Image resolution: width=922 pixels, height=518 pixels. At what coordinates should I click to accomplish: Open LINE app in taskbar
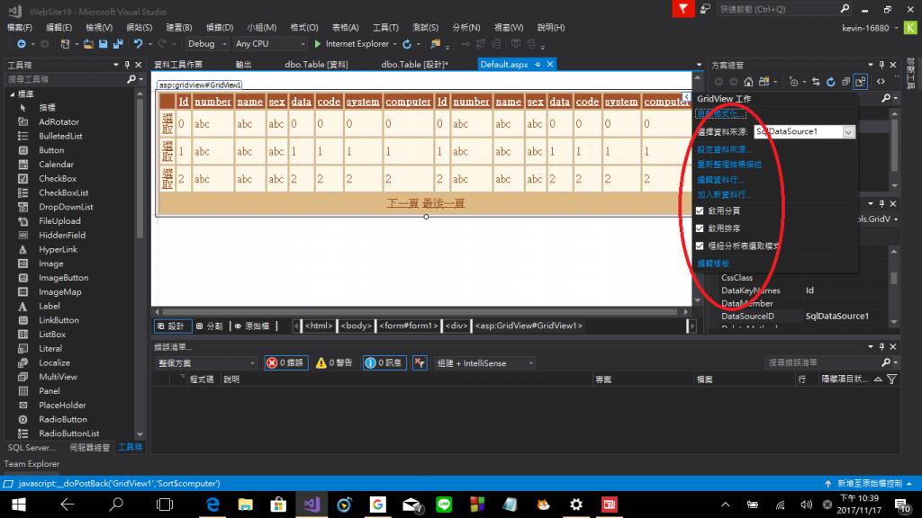click(x=444, y=505)
